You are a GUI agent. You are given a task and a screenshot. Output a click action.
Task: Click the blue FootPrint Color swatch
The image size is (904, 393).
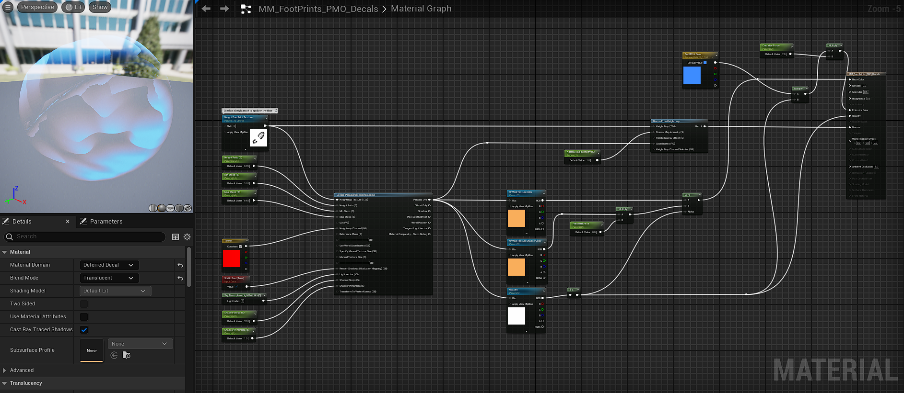pyautogui.click(x=692, y=75)
